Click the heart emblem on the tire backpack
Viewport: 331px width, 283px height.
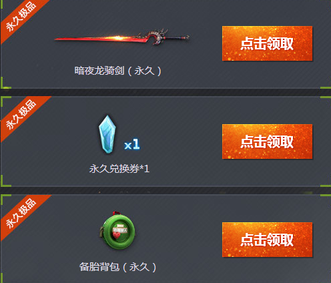(x=117, y=235)
